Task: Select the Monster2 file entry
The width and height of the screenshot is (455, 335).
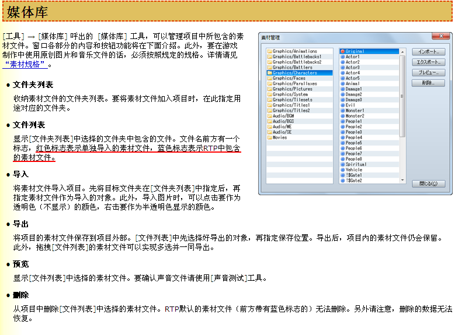Action: click(x=369, y=116)
